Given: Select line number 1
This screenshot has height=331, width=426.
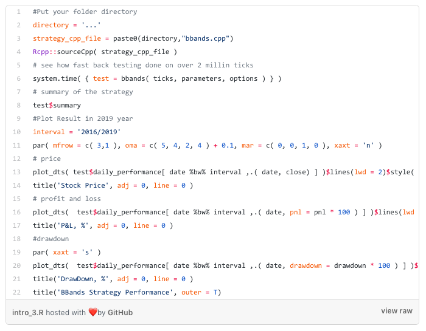Looking at the screenshot, I should (x=18, y=12).
